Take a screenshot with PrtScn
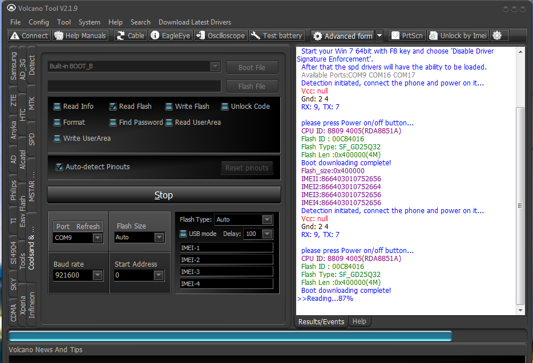Viewport: 533px width, 363px height. tap(407, 36)
